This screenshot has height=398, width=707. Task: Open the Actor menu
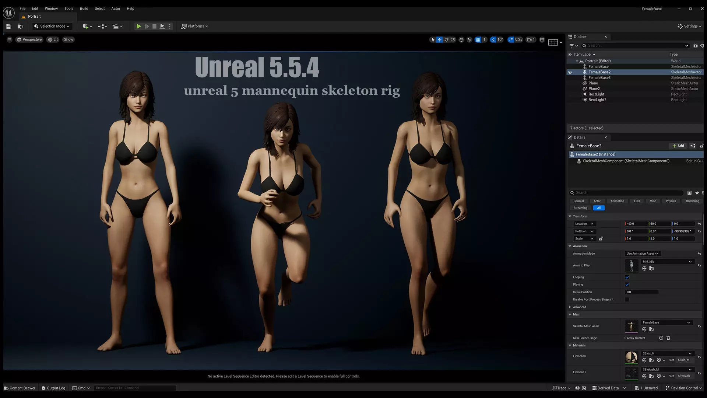[116, 8]
